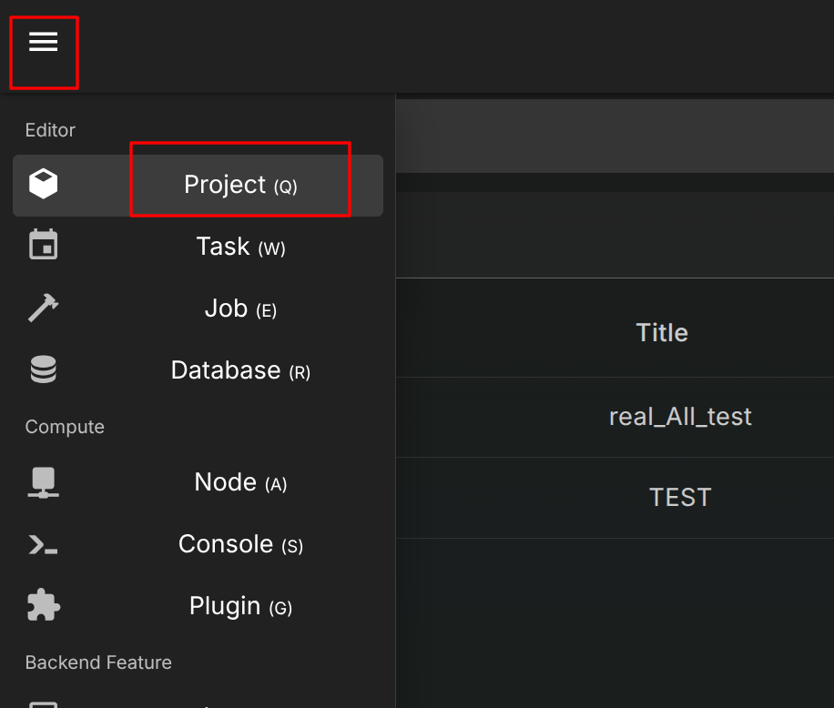The image size is (834, 708).
Task: Switch to the Node (A) text label
Action: (x=240, y=482)
